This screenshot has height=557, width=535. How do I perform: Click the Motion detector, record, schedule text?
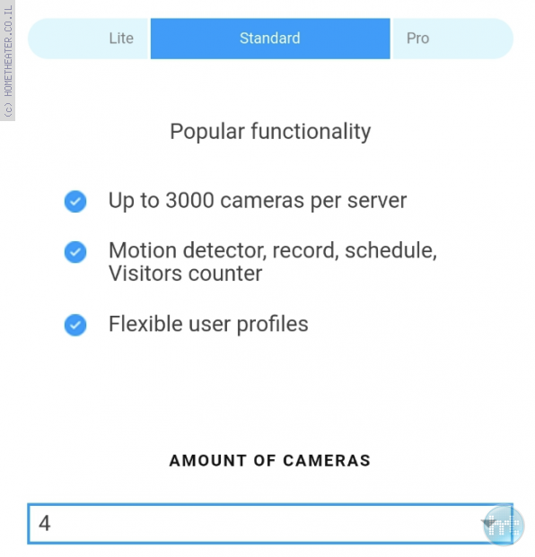273,251
